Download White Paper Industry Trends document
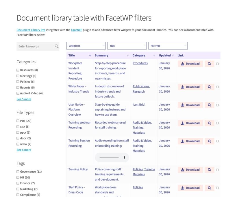 coord(190,87)
